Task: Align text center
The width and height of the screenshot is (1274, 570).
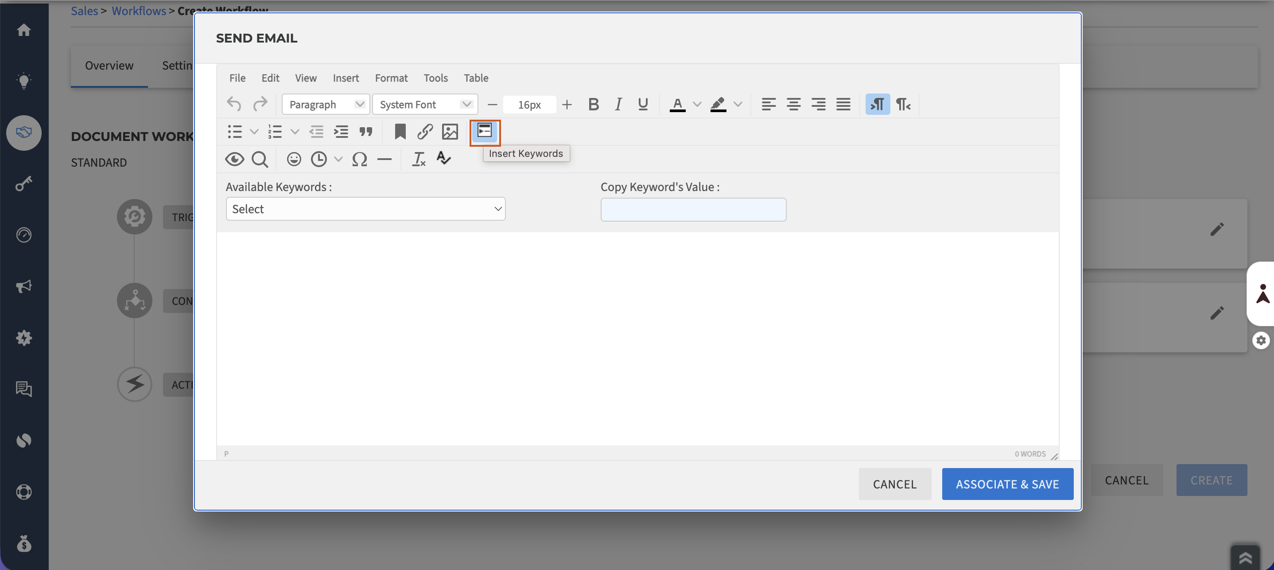Action: [x=793, y=105]
